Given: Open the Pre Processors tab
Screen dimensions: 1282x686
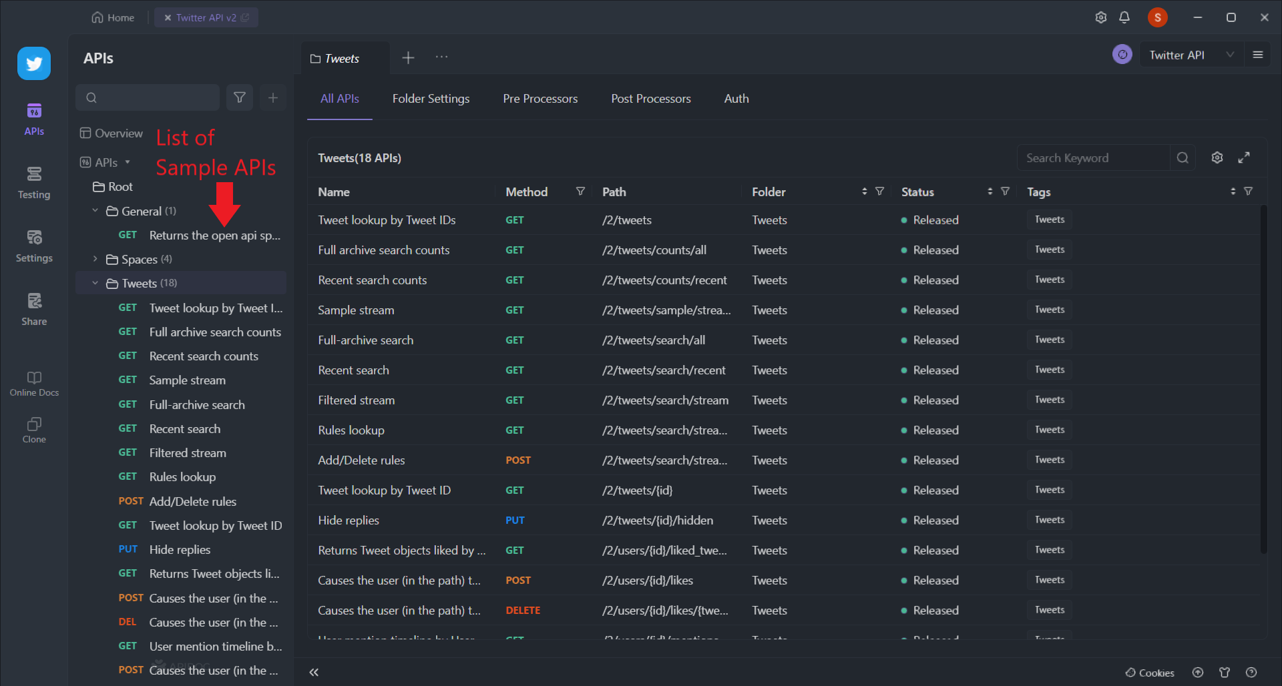Looking at the screenshot, I should pos(540,99).
